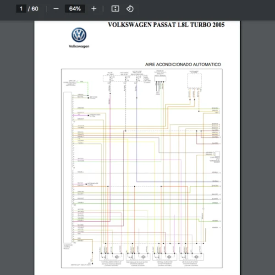Click the Volkswagen logo image
The width and height of the screenshot is (275, 275).
click(79, 35)
